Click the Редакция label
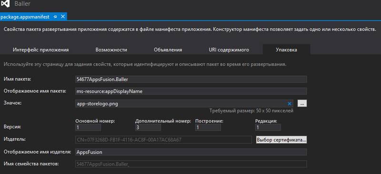This screenshot has width=381, height=174. coord(266,121)
